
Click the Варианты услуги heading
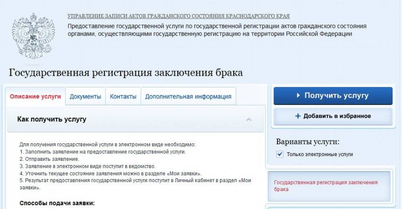coord(307,141)
